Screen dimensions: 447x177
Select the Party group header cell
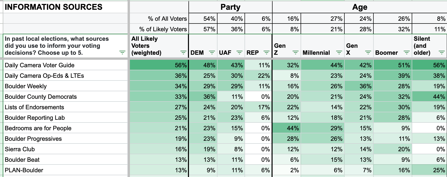pos(230,7)
